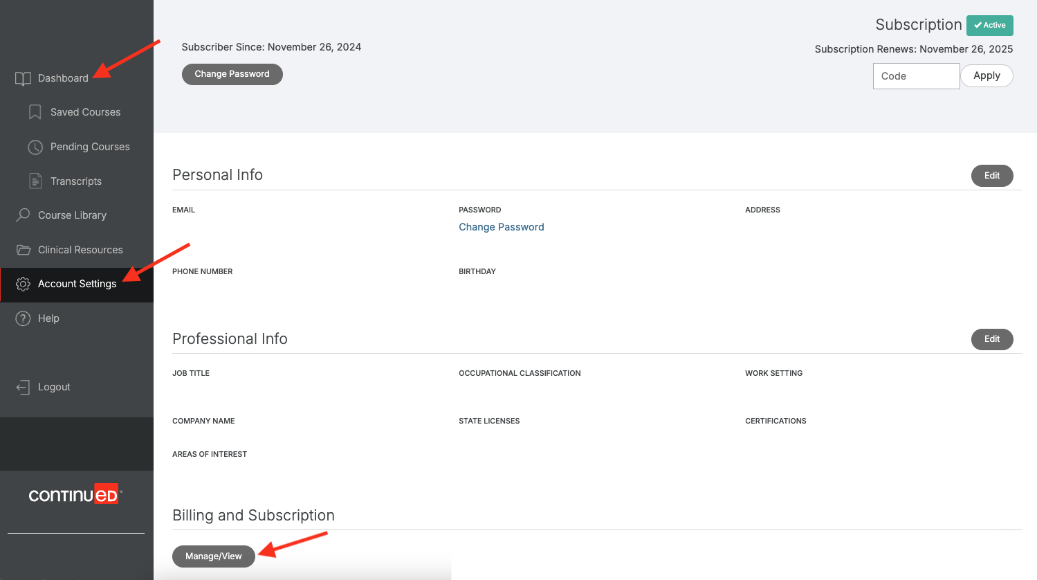Click the Dashboard open-book icon

point(23,79)
